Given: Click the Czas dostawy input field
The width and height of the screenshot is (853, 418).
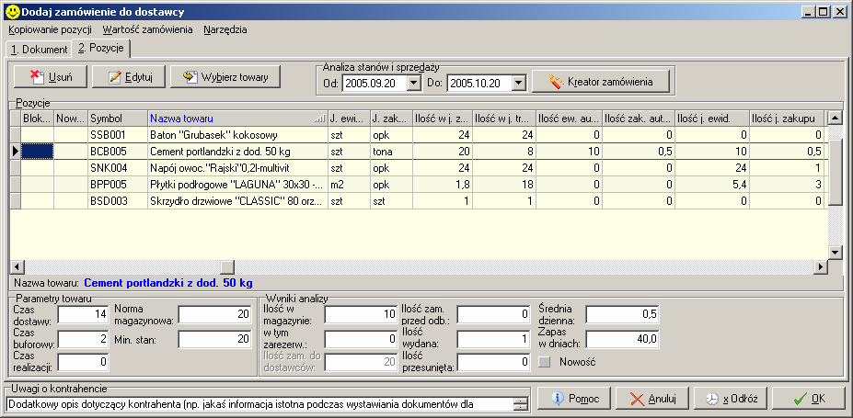Looking at the screenshot, I should click(83, 314).
